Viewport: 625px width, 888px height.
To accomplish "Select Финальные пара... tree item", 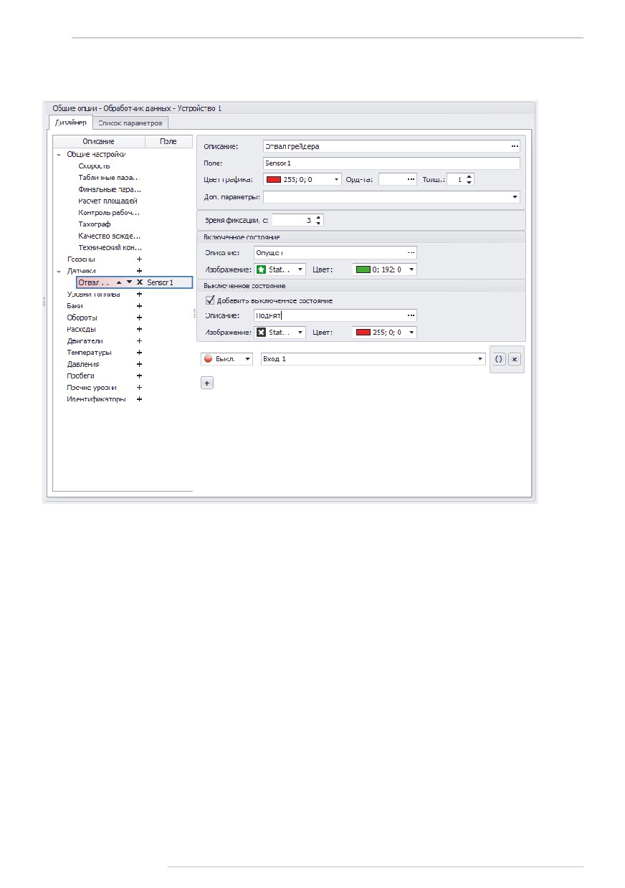I will coord(110,189).
